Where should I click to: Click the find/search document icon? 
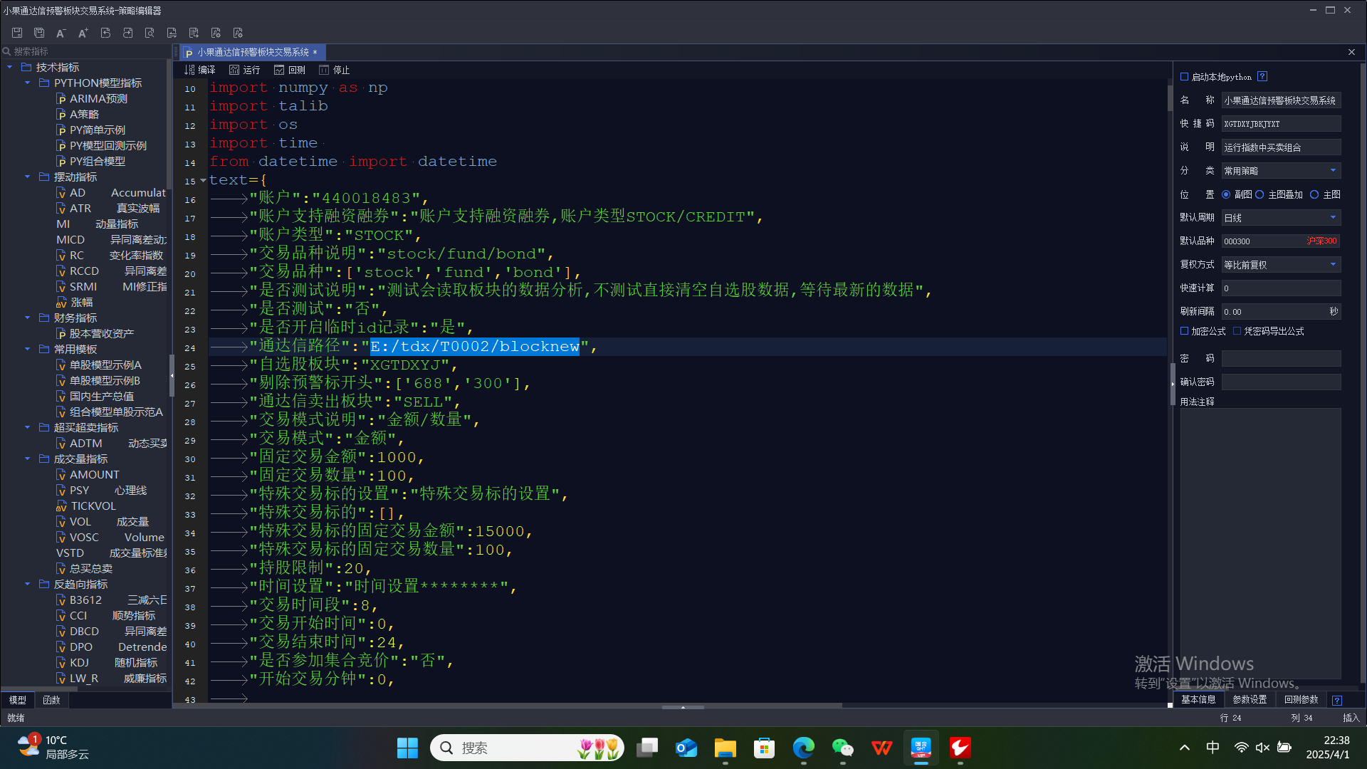pyautogui.click(x=150, y=33)
